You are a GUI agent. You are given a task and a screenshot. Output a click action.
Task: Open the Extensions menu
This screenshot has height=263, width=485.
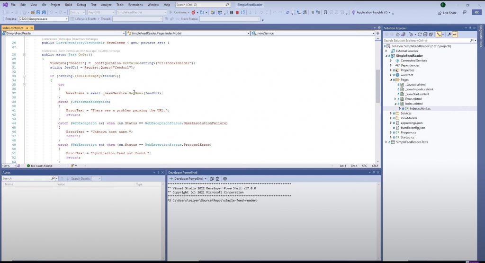[135, 5]
